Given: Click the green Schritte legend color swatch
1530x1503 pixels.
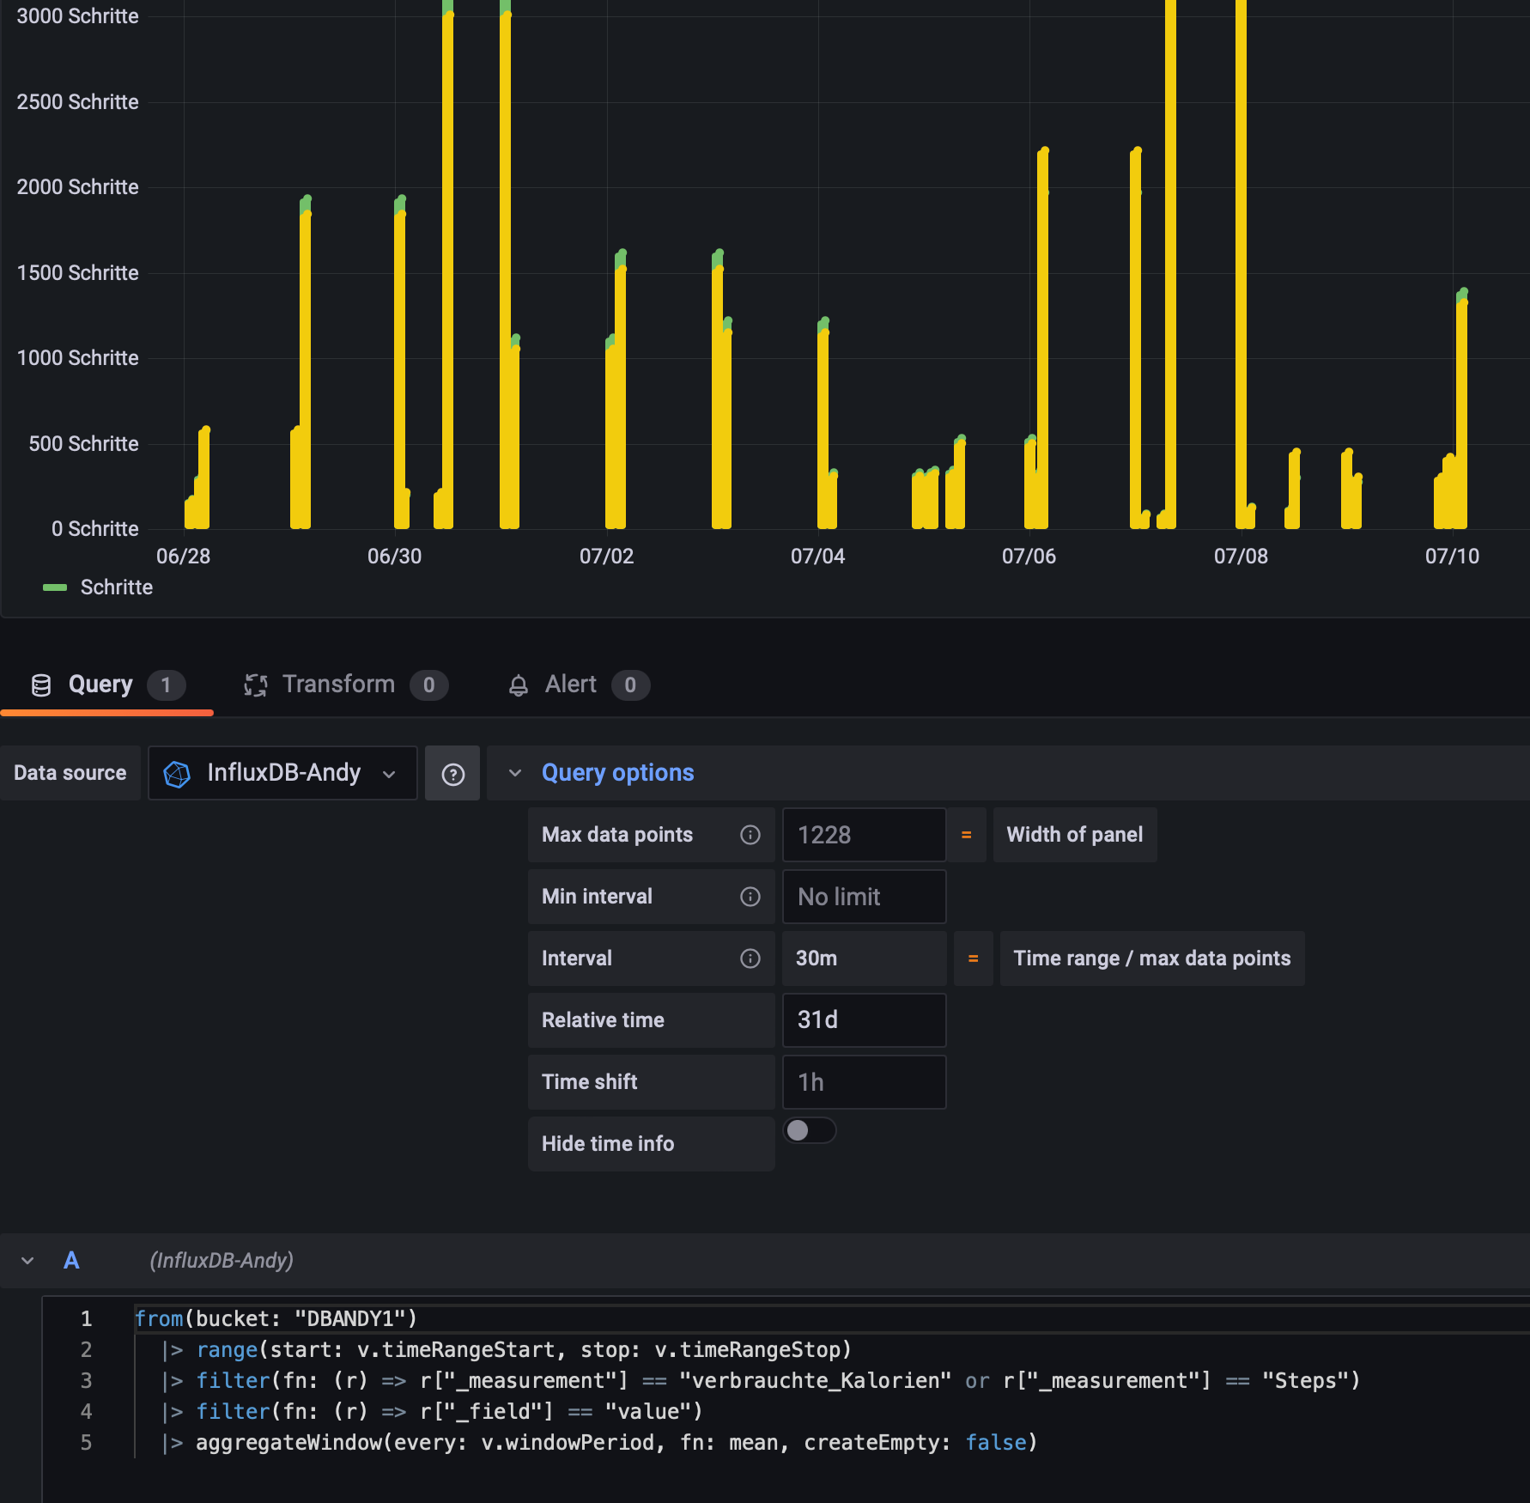Looking at the screenshot, I should tap(55, 587).
